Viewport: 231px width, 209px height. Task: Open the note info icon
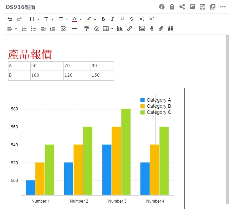pyautogui.click(x=162, y=7)
